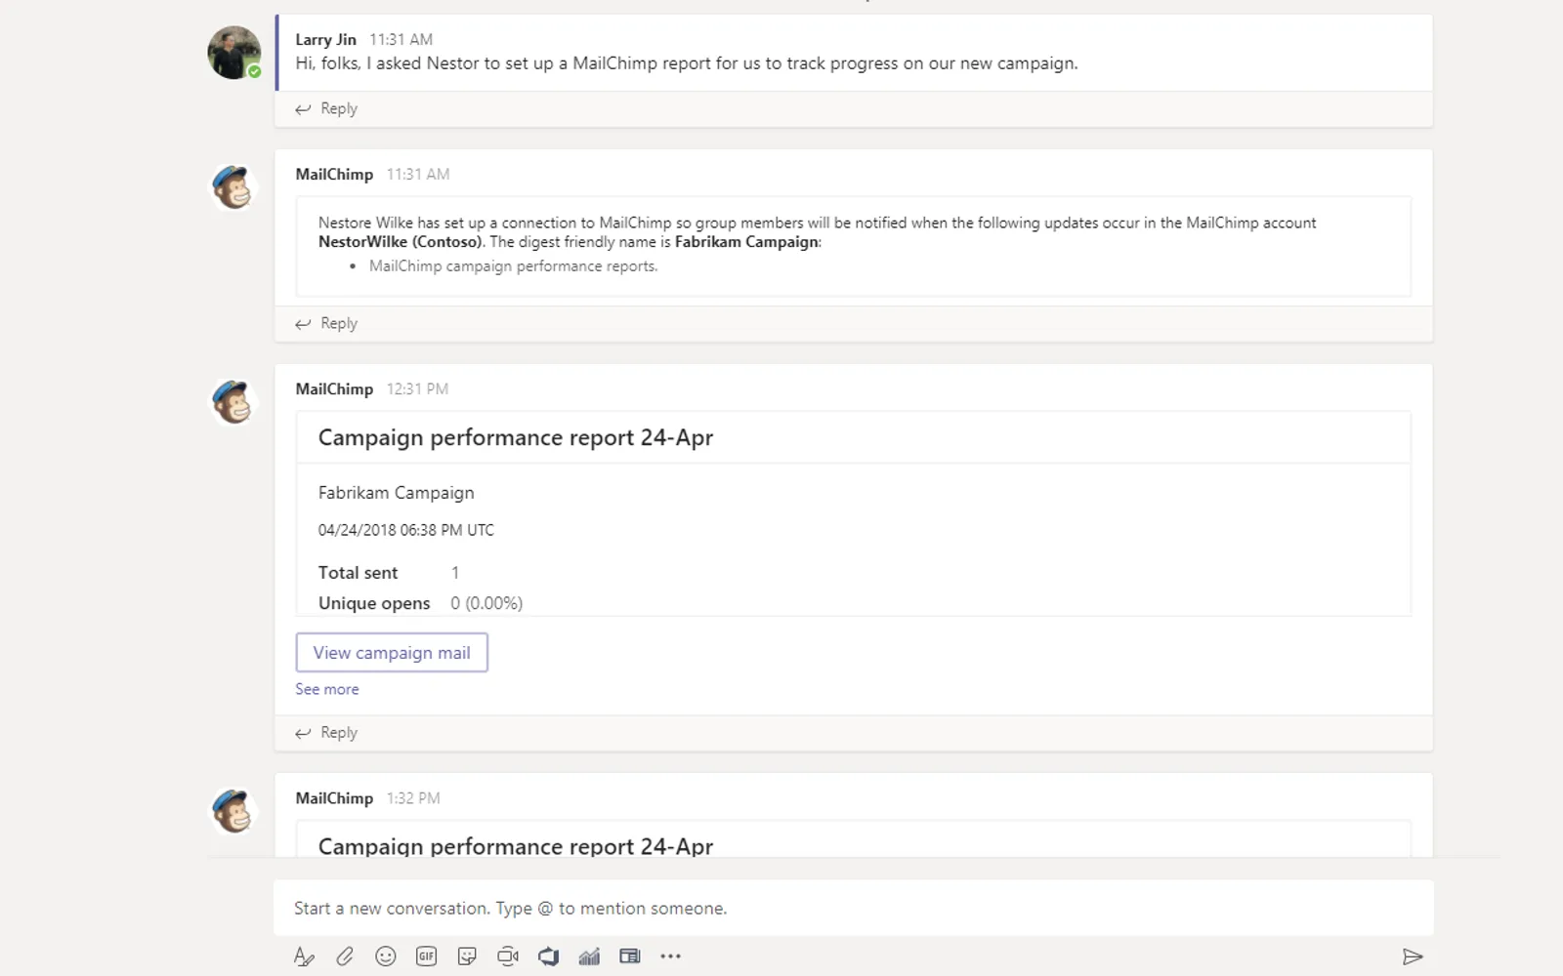Click the News extension icon
The width and height of the screenshot is (1563, 976).
(630, 956)
